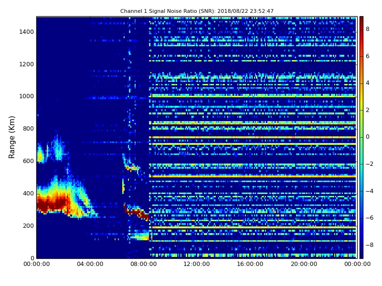The height and width of the screenshot is (286, 382).
Task: Click the plot title showing Channel 1 SNR
Action: (197, 11)
